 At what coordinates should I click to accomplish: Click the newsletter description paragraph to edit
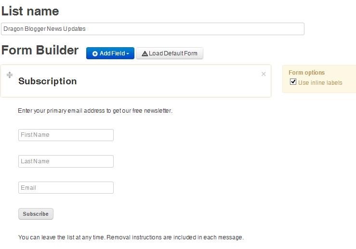pyautogui.click(x=95, y=111)
